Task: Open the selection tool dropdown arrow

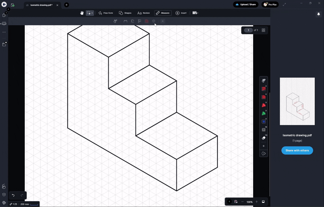Action: [92, 13]
